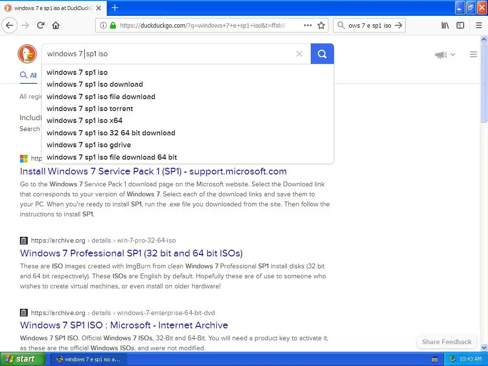Open the DuckDuckGo page side menu

coord(473,54)
